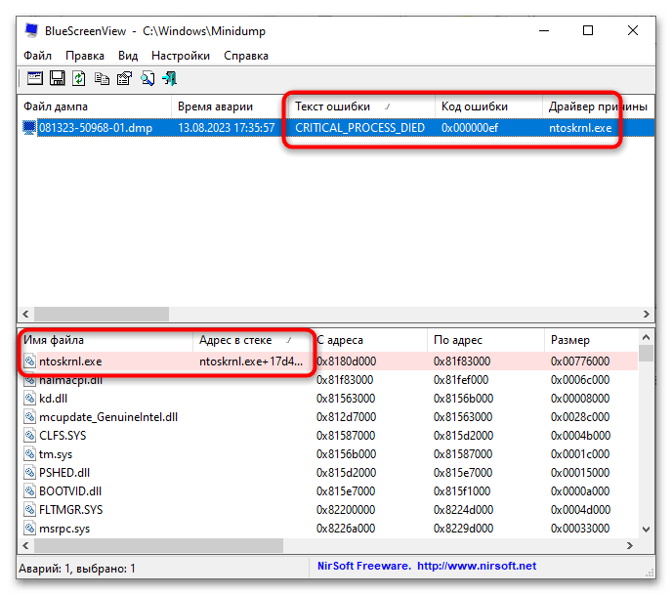The height and width of the screenshot is (595, 672).
Task: Open the Файл menu
Action: pyautogui.click(x=37, y=56)
